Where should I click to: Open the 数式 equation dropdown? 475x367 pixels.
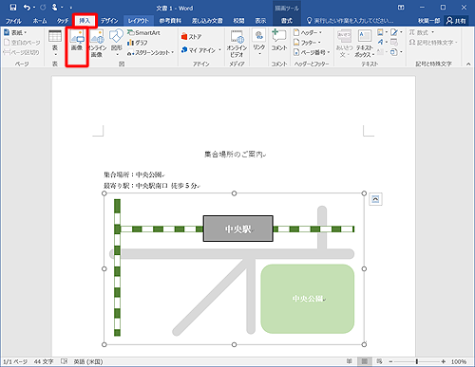[x=422, y=32]
